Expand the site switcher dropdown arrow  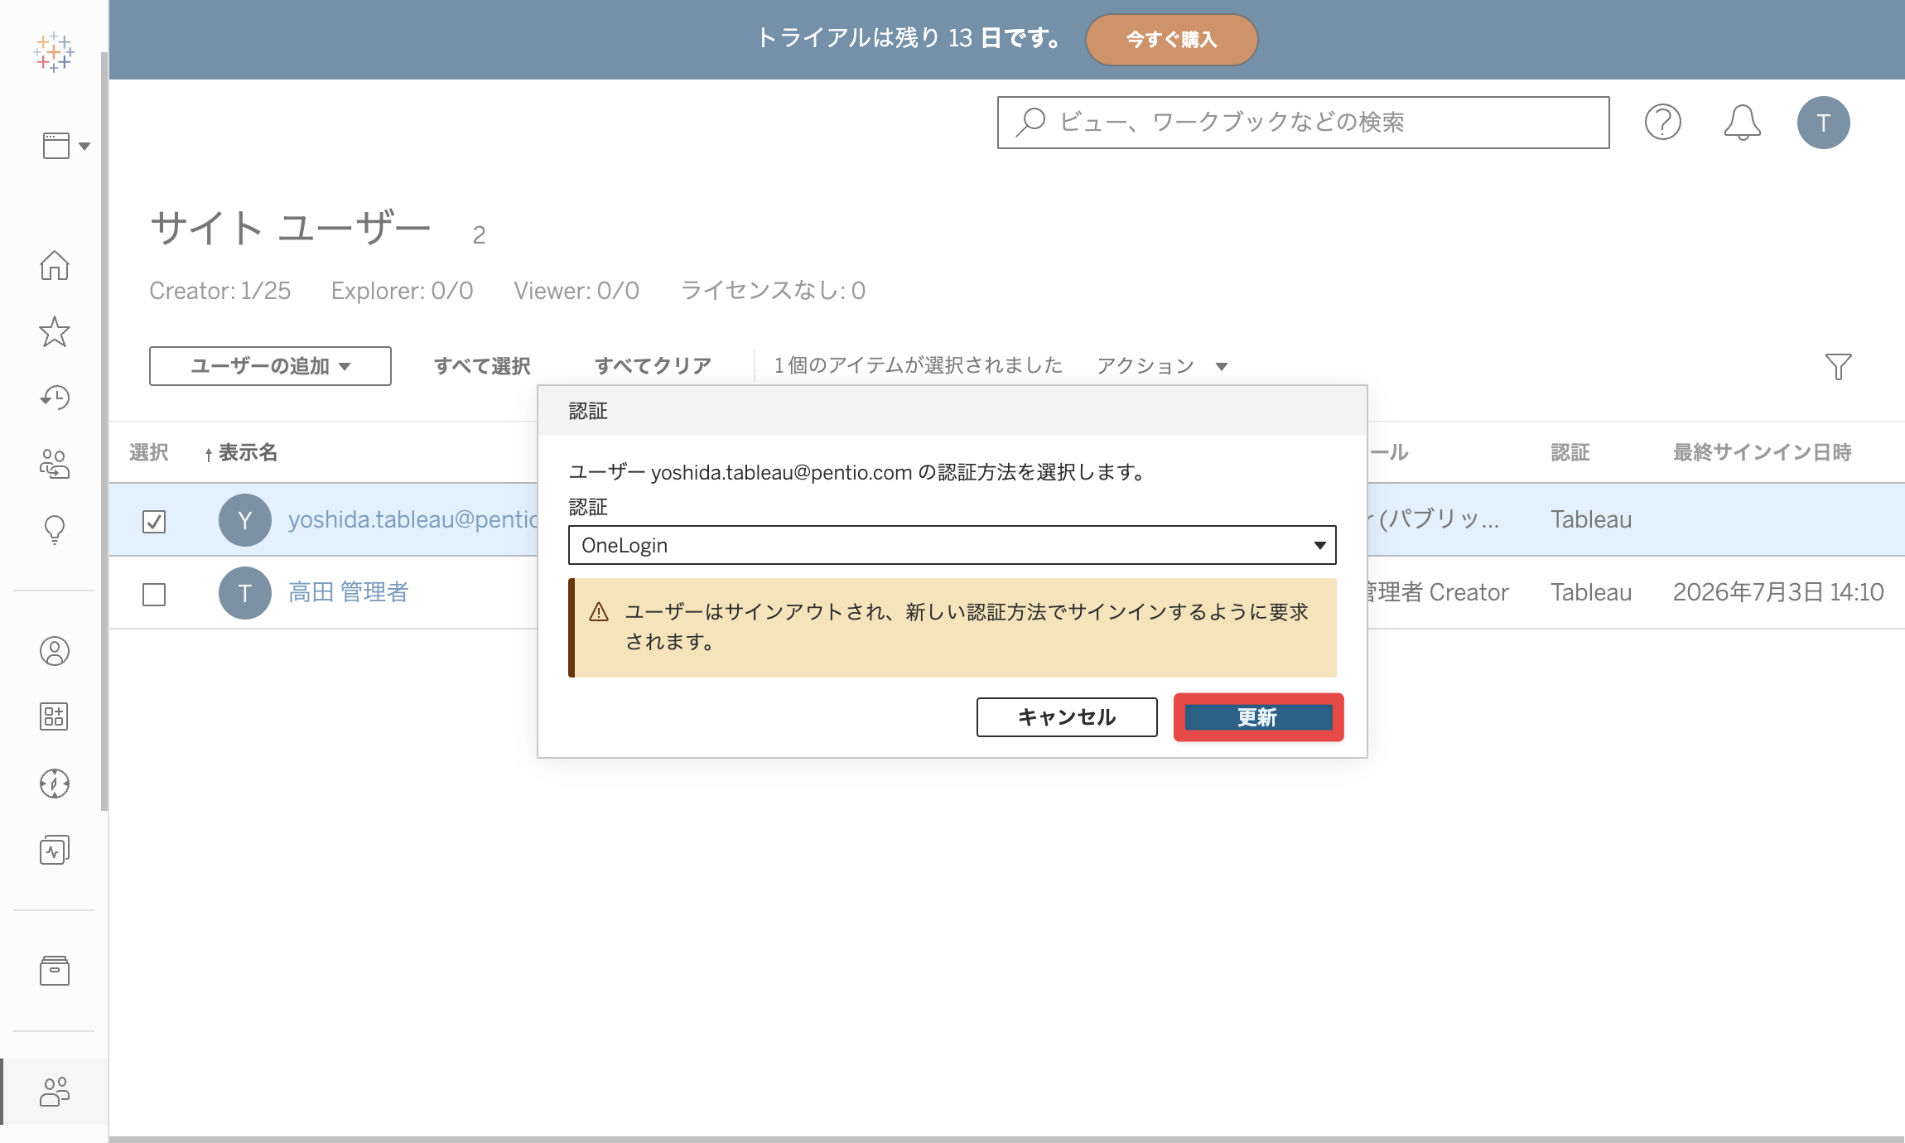[84, 147]
